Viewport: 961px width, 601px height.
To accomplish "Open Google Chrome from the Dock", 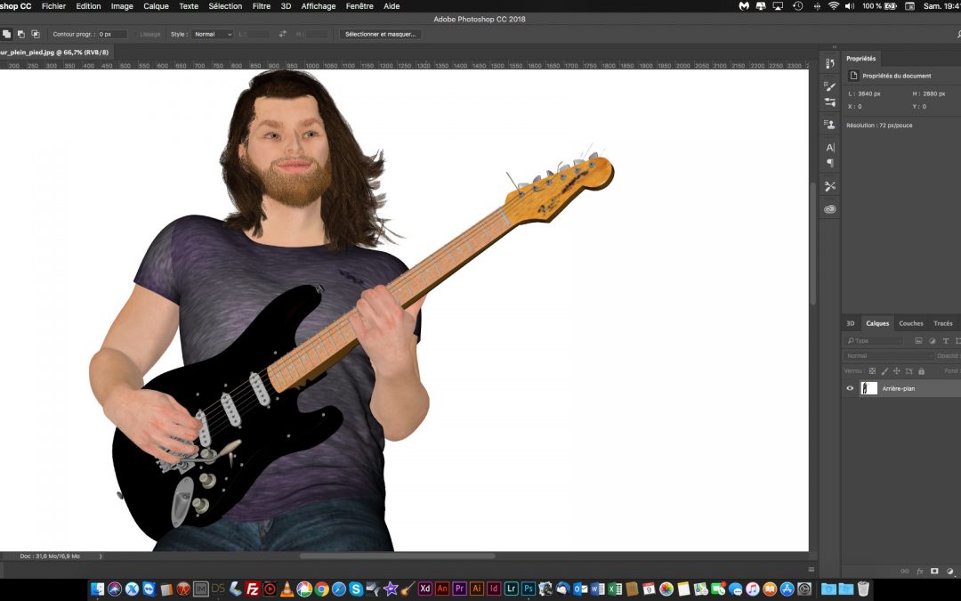I will point(321,589).
